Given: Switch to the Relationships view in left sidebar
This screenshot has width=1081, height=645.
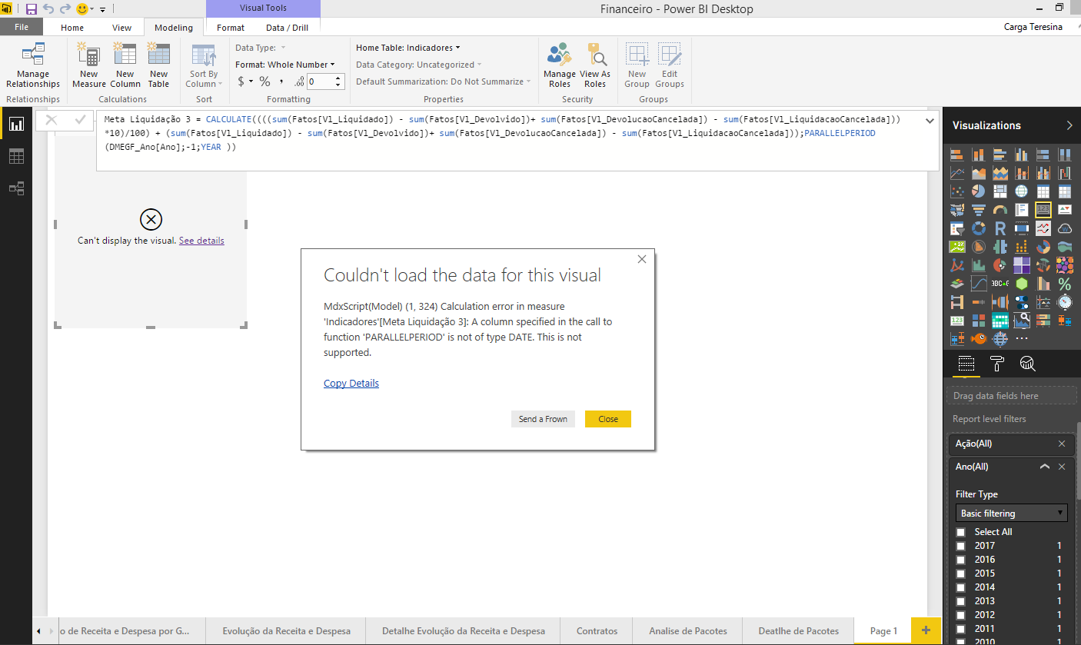Looking at the screenshot, I should (x=16, y=188).
